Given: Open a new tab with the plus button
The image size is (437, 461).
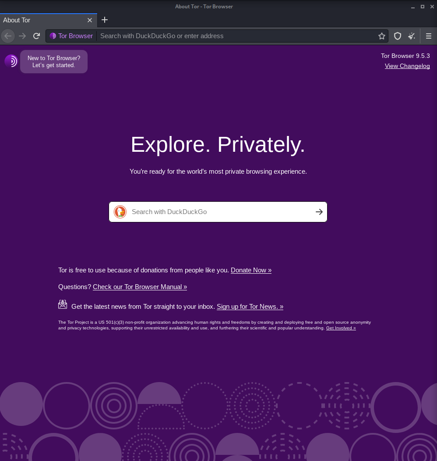Looking at the screenshot, I should (x=105, y=20).
